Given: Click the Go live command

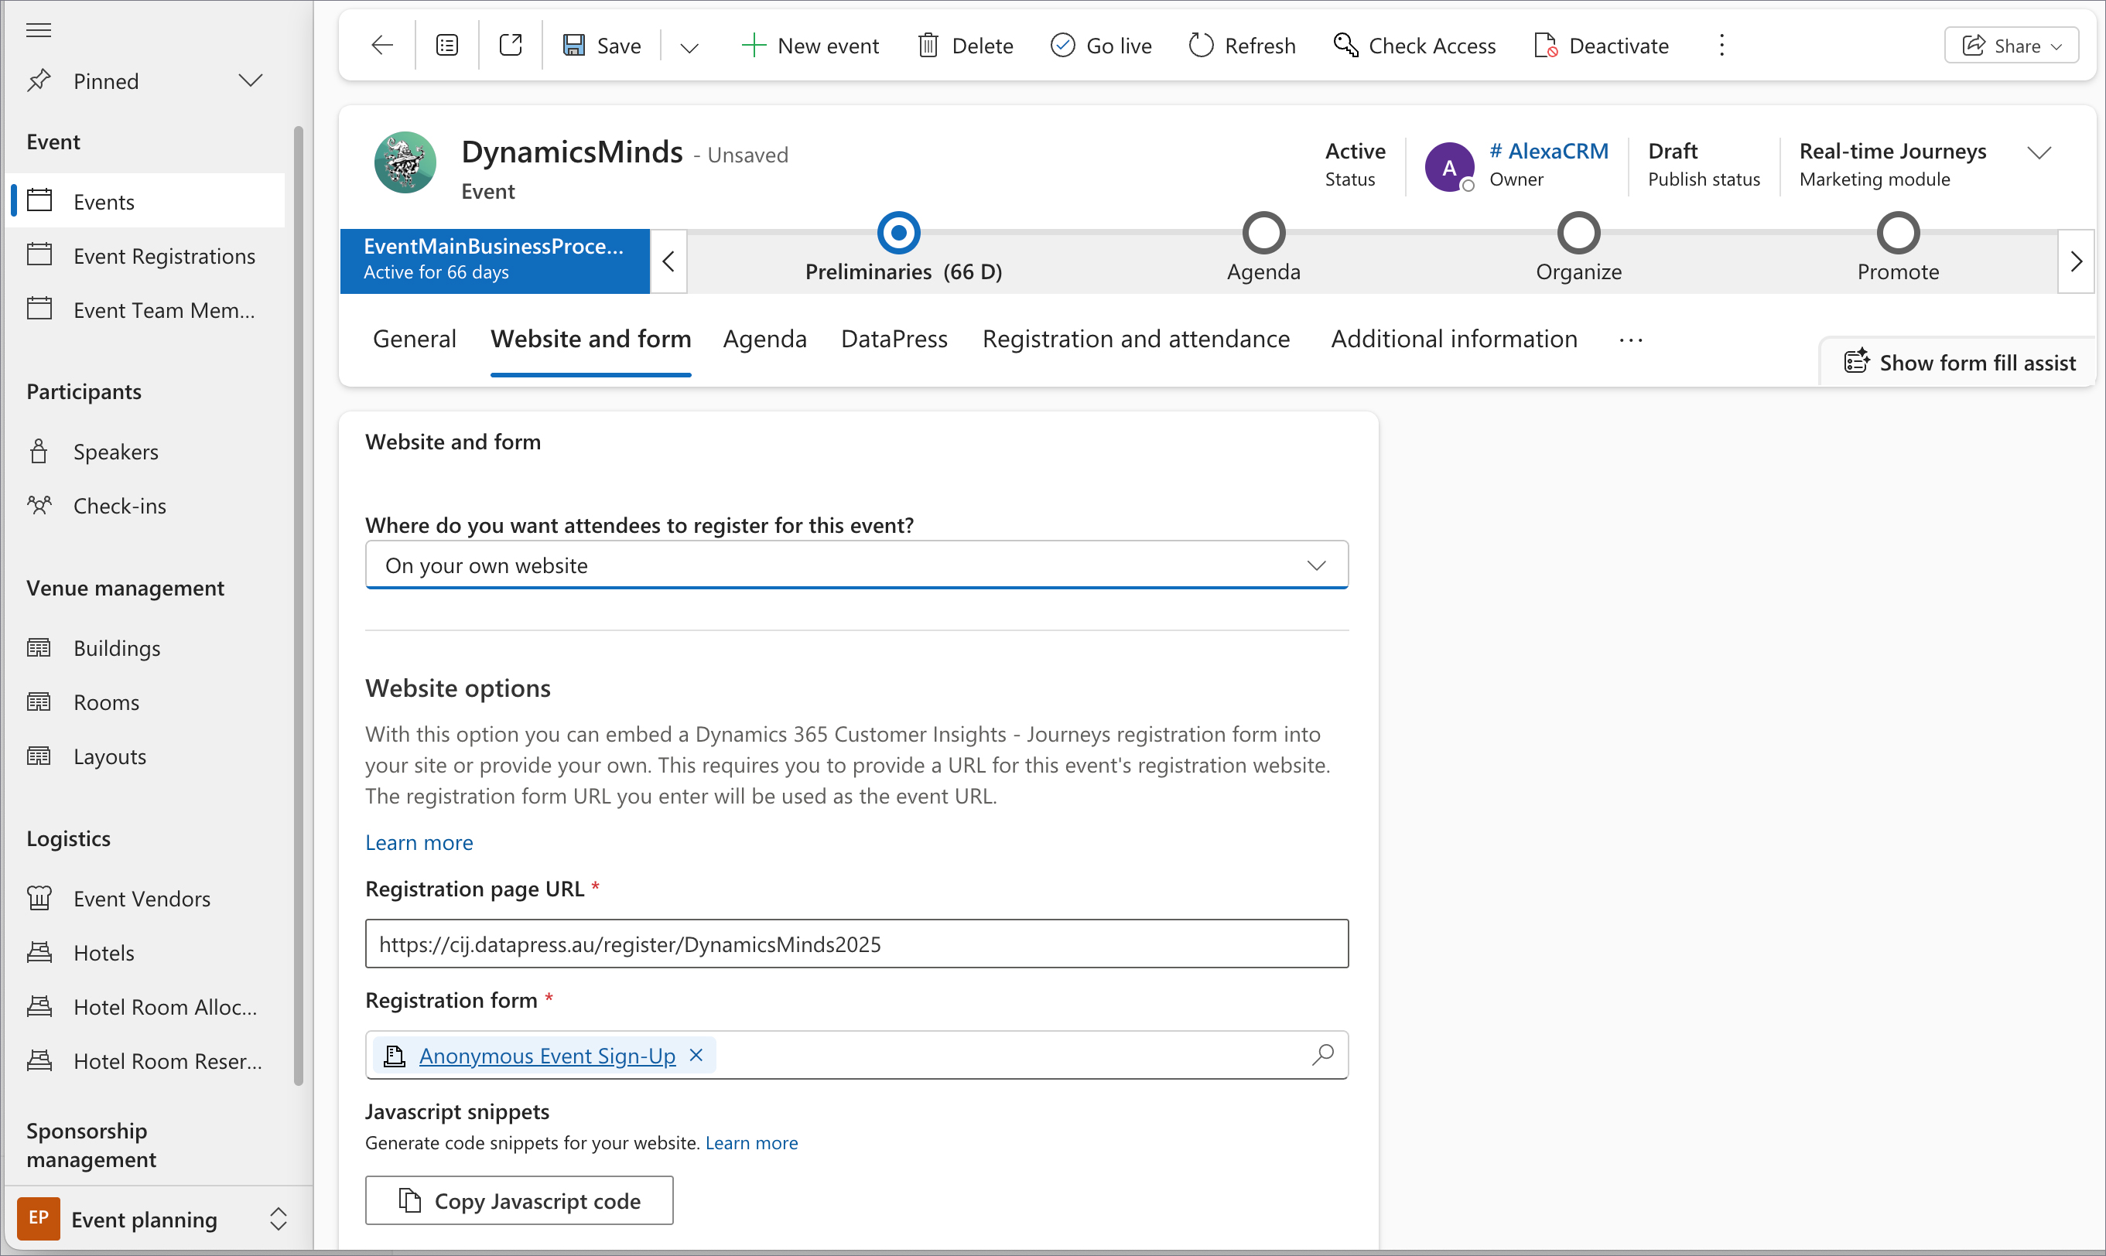Looking at the screenshot, I should [x=1100, y=45].
